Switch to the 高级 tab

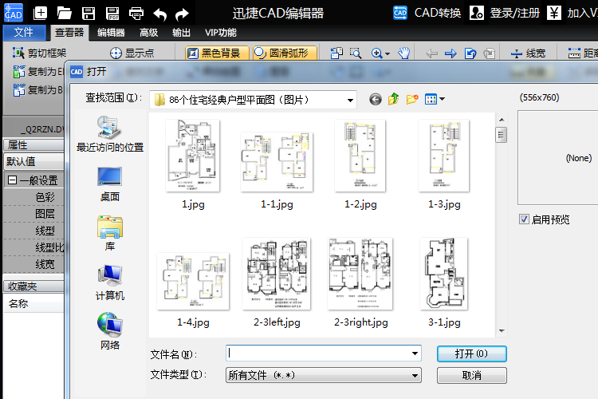[x=148, y=33]
